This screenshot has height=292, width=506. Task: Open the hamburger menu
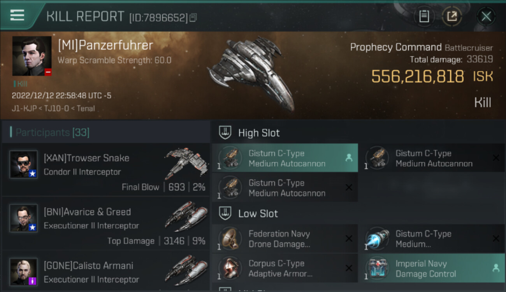pyautogui.click(x=17, y=15)
